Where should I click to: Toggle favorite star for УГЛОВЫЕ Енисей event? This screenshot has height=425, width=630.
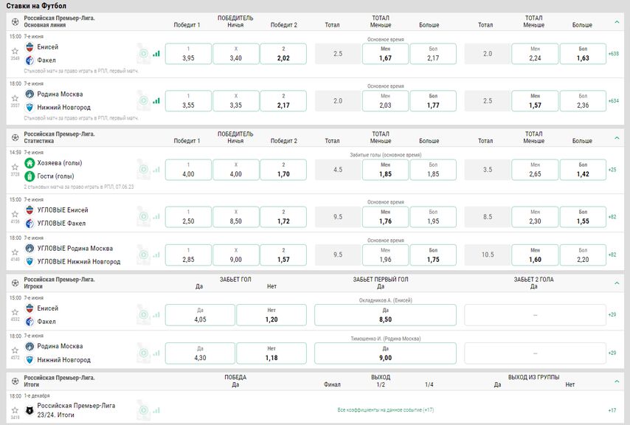pos(15,214)
